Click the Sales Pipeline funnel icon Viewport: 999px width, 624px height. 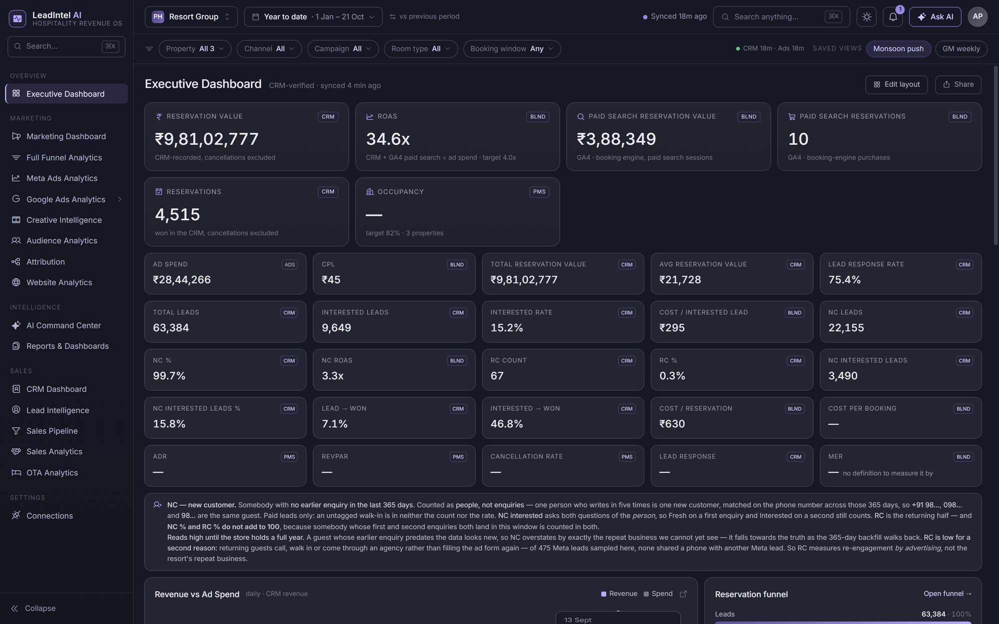(x=16, y=431)
